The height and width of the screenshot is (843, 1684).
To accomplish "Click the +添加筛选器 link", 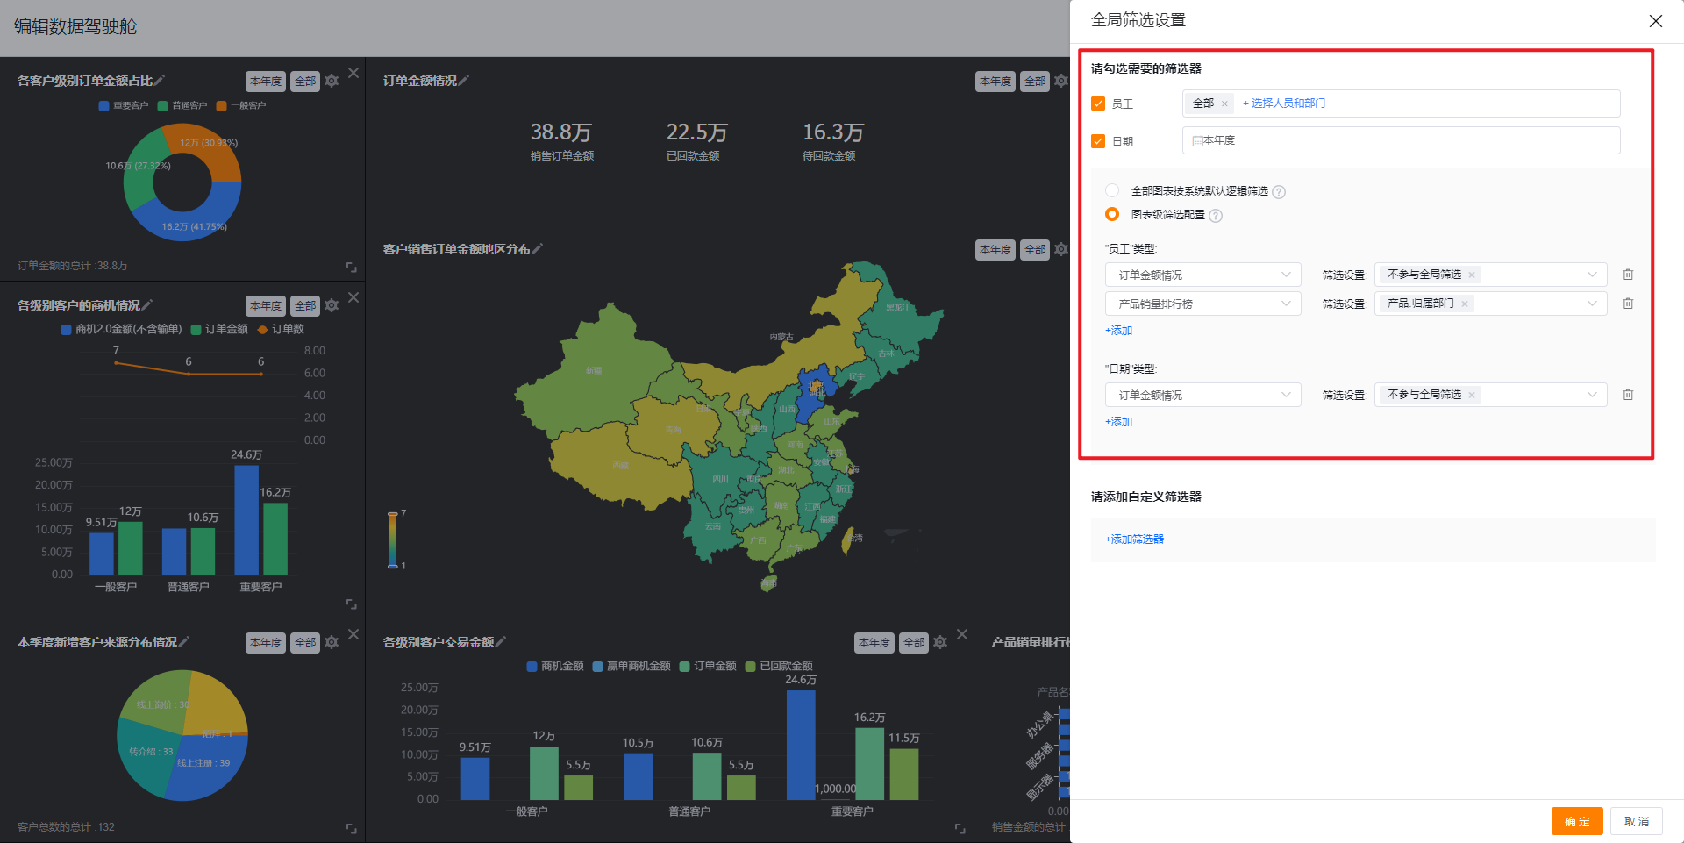I will point(1134,539).
